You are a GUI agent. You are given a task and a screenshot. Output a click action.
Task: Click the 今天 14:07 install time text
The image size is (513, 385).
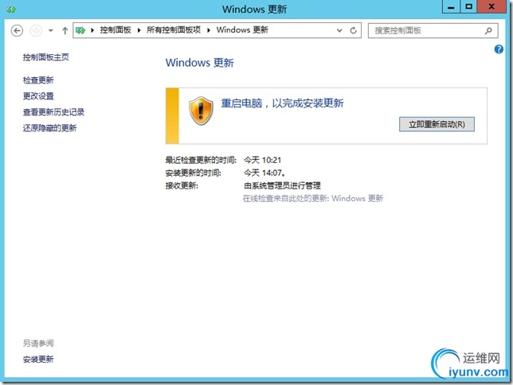264,173
